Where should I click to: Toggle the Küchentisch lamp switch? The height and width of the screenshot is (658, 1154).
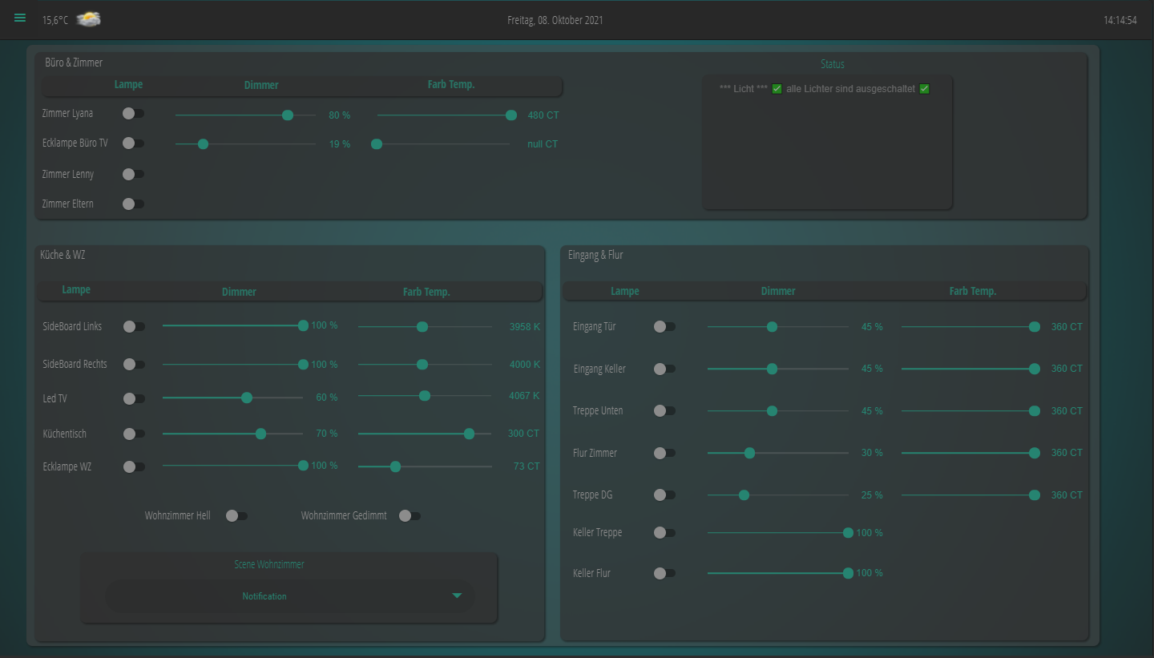[x=134, y=434]
